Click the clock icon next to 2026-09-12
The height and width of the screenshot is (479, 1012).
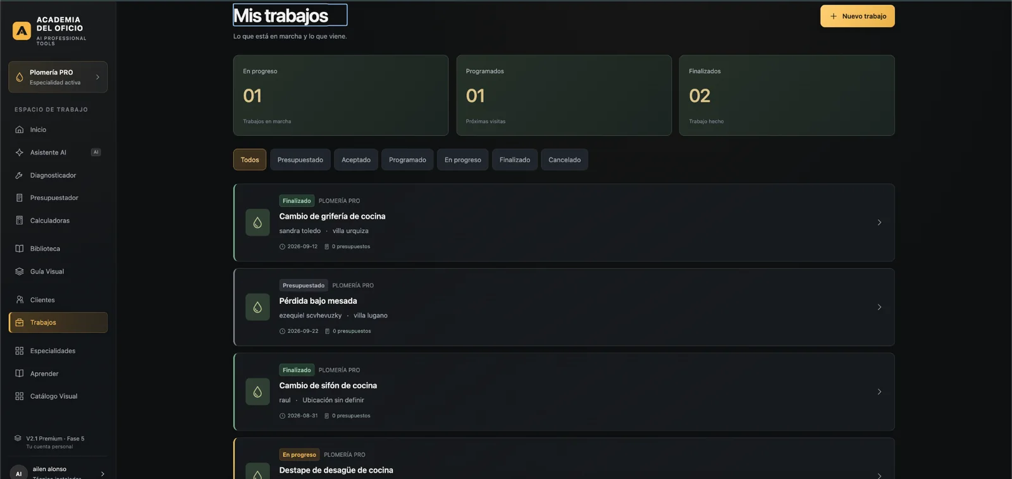point(282,247)
